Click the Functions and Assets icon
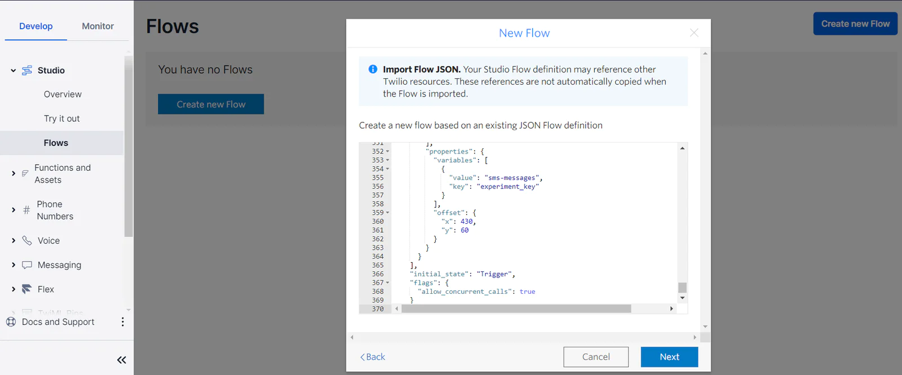Screen dimensions: 902x375 tap(25, 174)
